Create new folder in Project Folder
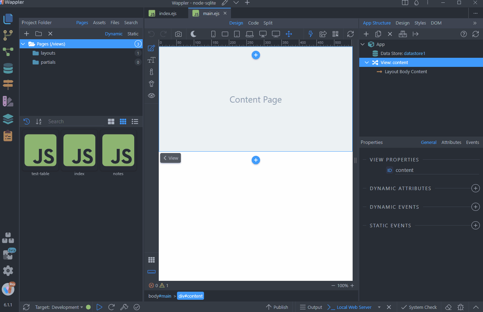Screen dimensions: 483x312 coord(39,34)
